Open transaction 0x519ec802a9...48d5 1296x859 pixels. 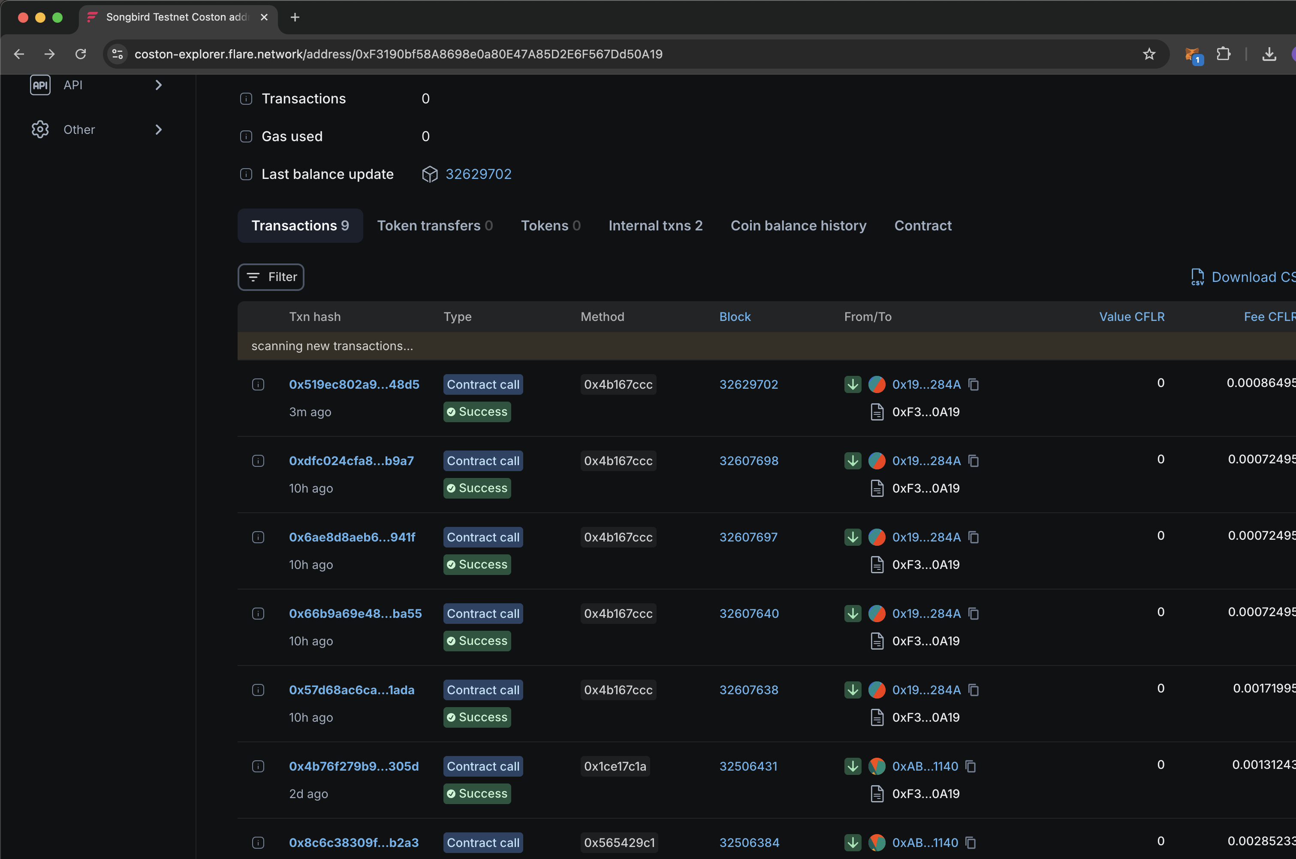[354, 384]
